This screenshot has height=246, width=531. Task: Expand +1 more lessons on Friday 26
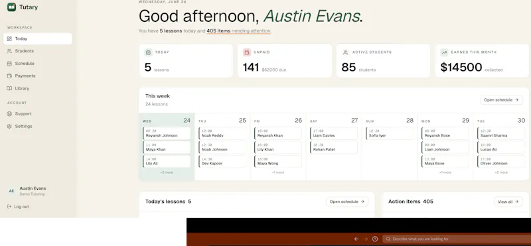click(x=278, y=172)
